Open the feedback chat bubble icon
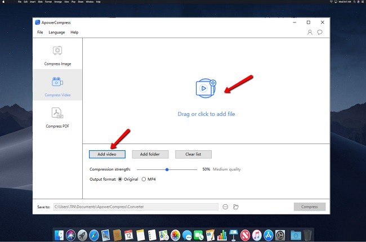 tap(320, 32)
